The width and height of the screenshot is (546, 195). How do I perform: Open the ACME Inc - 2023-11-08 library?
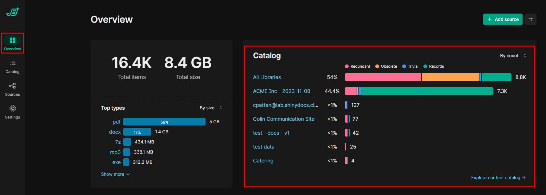click(x=282, y=91)
